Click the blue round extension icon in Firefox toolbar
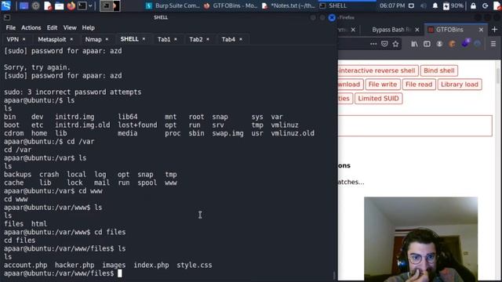 (x=478, y=44)
